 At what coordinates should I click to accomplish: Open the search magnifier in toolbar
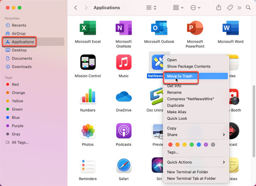pyautogui.click(x=248, y=8)
